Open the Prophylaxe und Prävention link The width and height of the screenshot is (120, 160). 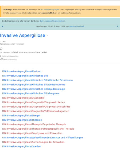pyautogui.click(x=32, y=133)
